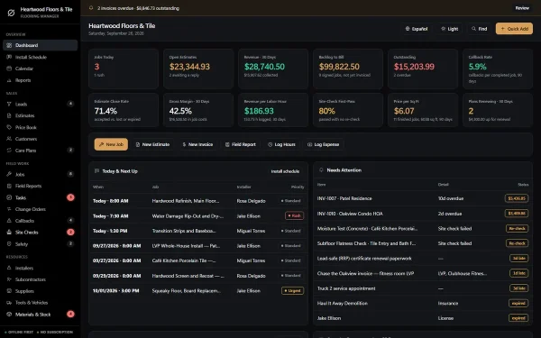Image resolution: width=541 pixels, height=338 pixels.
Task: Click the Tasks checkmark icon
Action: click(x=9, y=197)
